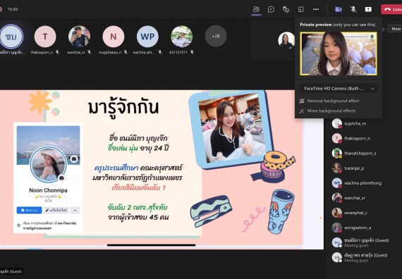Click the WP avatar in participants list

pos(337,183)
